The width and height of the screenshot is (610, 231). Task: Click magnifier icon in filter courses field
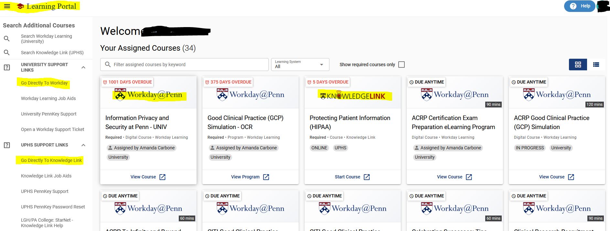(108, 65)
